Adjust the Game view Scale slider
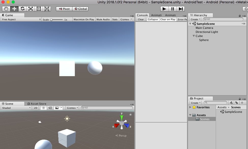 pos(57,19)
